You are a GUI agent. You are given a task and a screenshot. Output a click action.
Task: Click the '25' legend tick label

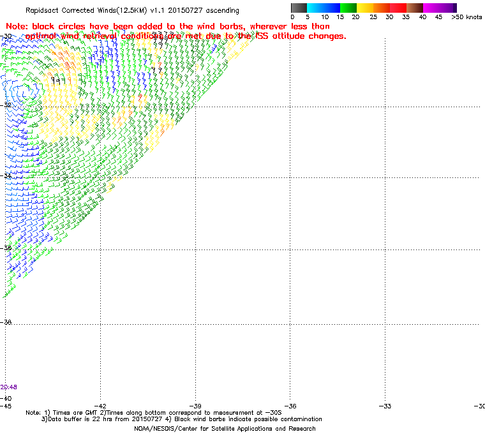373,17
